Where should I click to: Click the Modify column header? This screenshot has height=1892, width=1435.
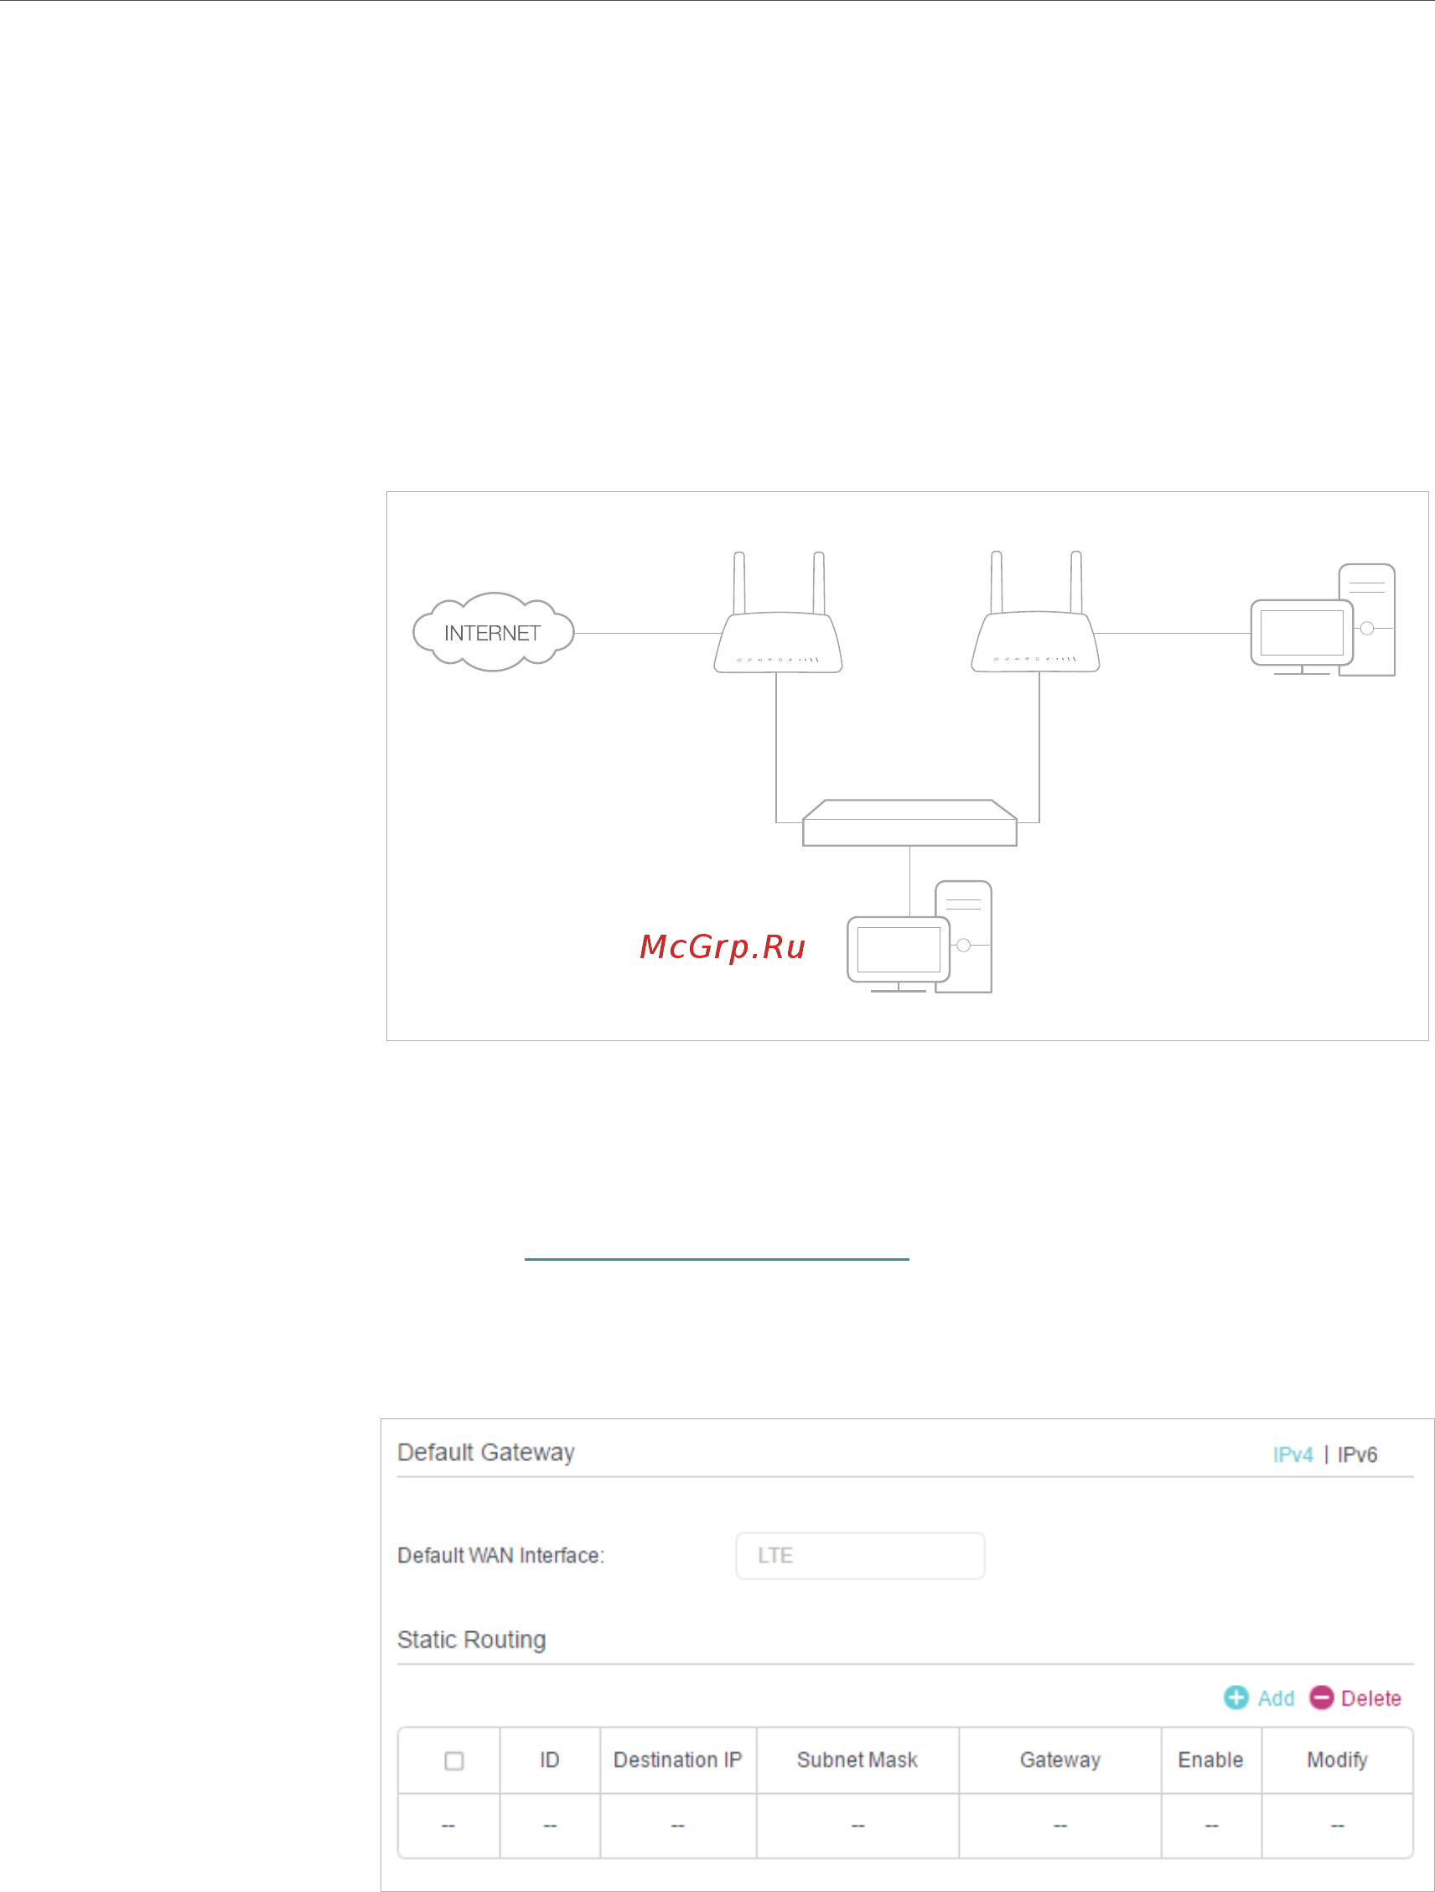tap(1337, 1760)
